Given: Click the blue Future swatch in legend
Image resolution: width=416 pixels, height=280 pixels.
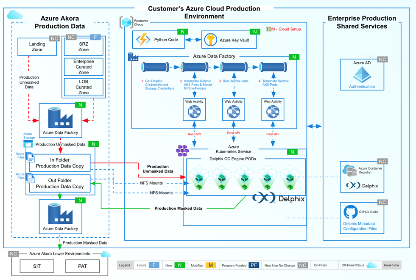Looking at the screenshot, I should tap(154, 265).
